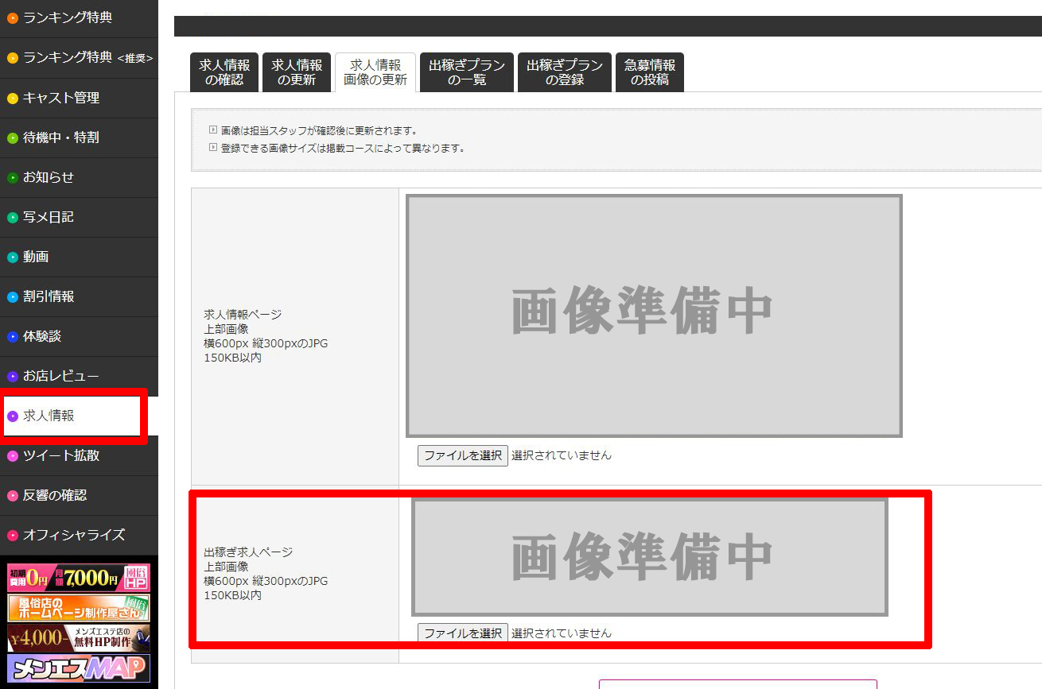Viewport: 1042px width, 689px height.
Task: Click ファイルを選択 for the 出稼ぎ求人ページ image
Action: click(462, 633)
